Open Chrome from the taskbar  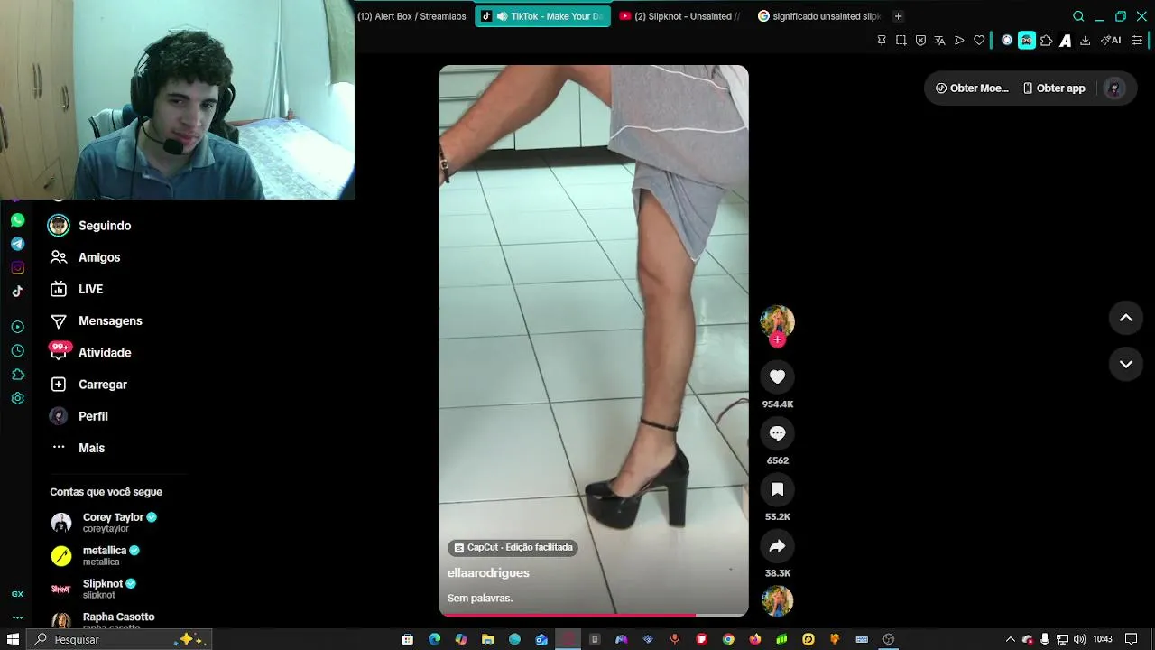[x=728, y=639]
